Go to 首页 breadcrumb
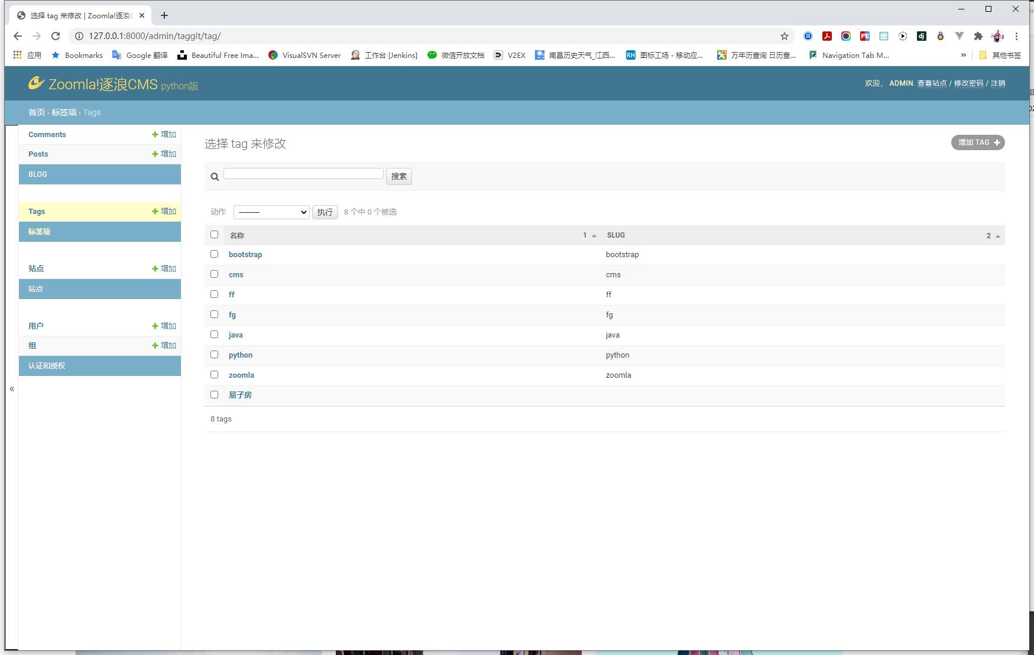The width and height of the screenshot is (1034, 655). coord(37,112)
